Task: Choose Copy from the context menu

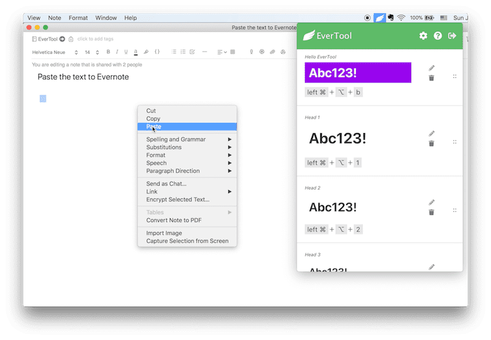Action: coord(187,118)
